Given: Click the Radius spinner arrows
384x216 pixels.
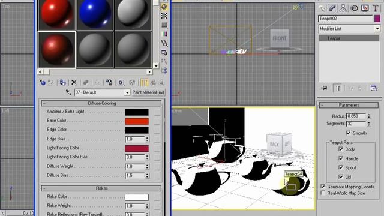Looking at the screenshot, I should pos(369,116).
